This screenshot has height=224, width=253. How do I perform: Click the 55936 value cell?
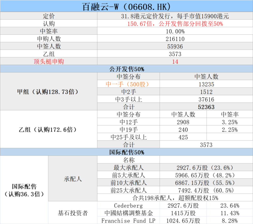pyautogui.click(x=175, y=47)
